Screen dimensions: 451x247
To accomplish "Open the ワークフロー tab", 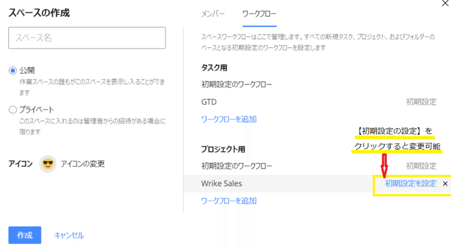I will tap(259, 14).
